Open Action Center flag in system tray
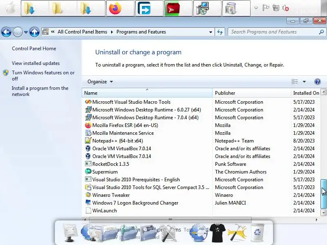The image size is (327, 245). pyautogui.click(x=265, y=8)
